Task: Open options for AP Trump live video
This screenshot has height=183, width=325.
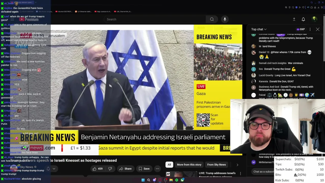Action: (x=240, y=174)
